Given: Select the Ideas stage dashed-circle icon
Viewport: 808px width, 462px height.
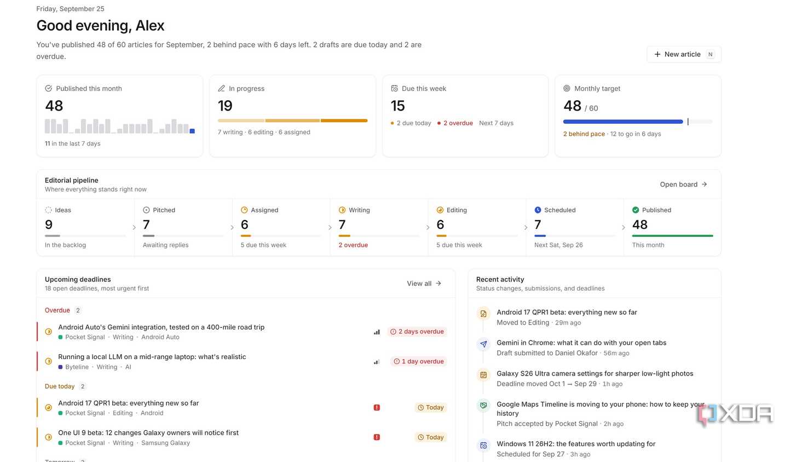Looking at the screenshot, I should 48,210.
